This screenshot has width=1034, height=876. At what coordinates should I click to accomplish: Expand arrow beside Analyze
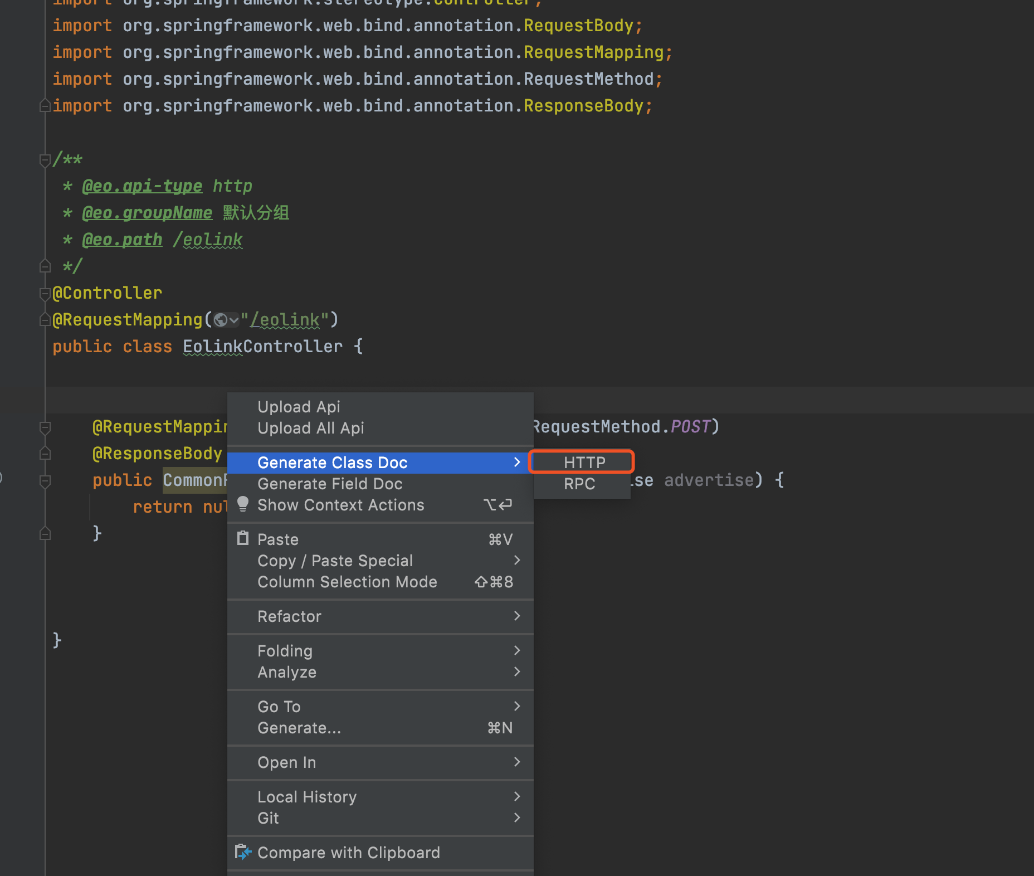point(517,671)
